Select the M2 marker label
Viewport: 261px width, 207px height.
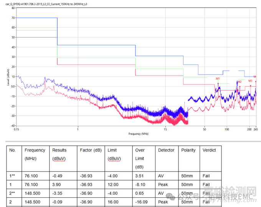coord(240,82)
